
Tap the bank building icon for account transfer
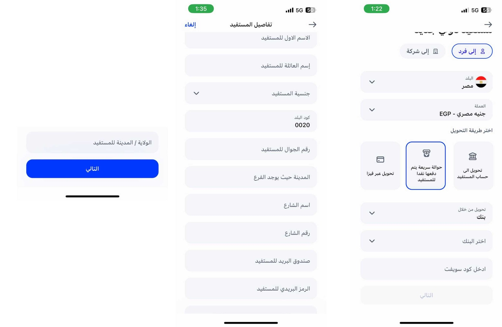[473, 156]
